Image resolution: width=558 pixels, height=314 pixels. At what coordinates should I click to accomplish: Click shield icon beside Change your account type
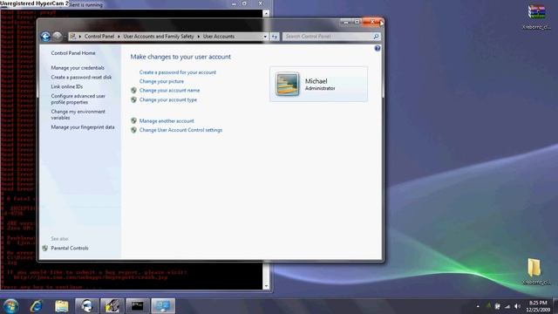coord(133,99)
